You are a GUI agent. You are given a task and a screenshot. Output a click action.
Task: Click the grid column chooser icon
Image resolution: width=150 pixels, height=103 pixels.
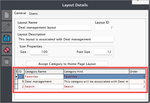pyautogui.click(x=16, y=72)
